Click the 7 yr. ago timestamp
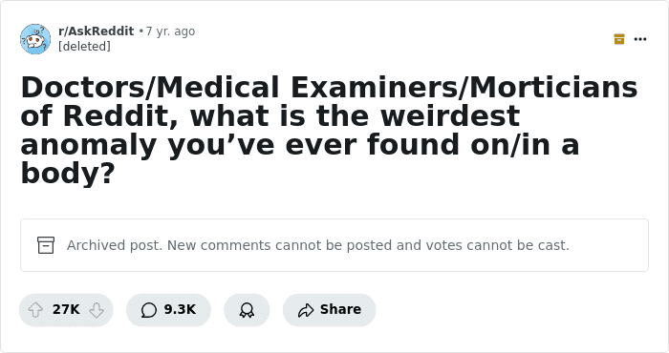Screen dimensions: 669x353 click(170, 31)
